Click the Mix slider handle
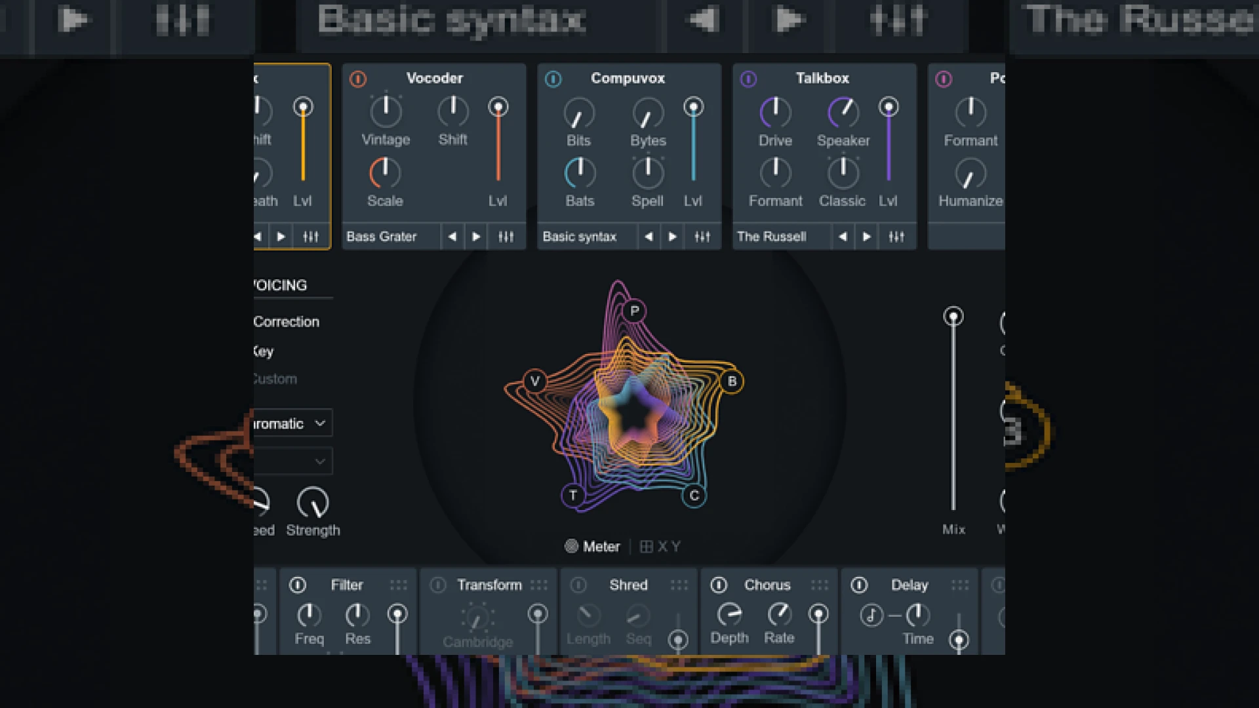The image size is (1259, 708). [953, 317]
